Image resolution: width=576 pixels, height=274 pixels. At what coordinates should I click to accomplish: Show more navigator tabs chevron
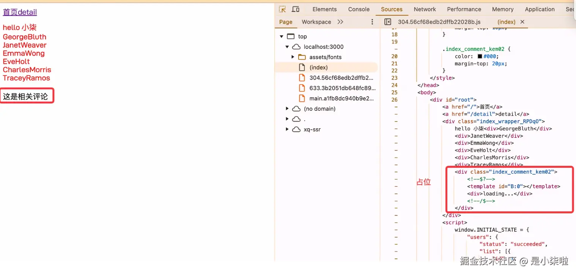(340, 22)
